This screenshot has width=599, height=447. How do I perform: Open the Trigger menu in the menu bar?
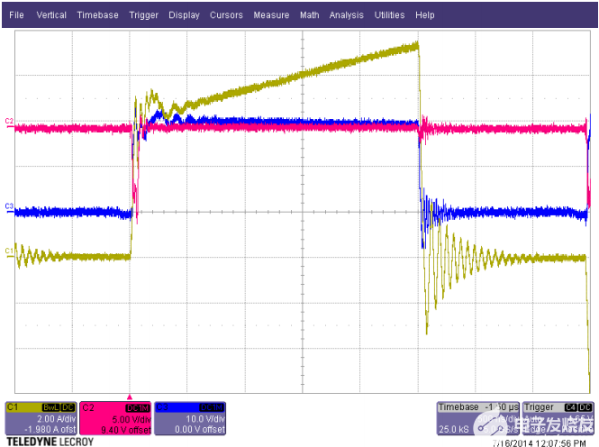(143, 15)
